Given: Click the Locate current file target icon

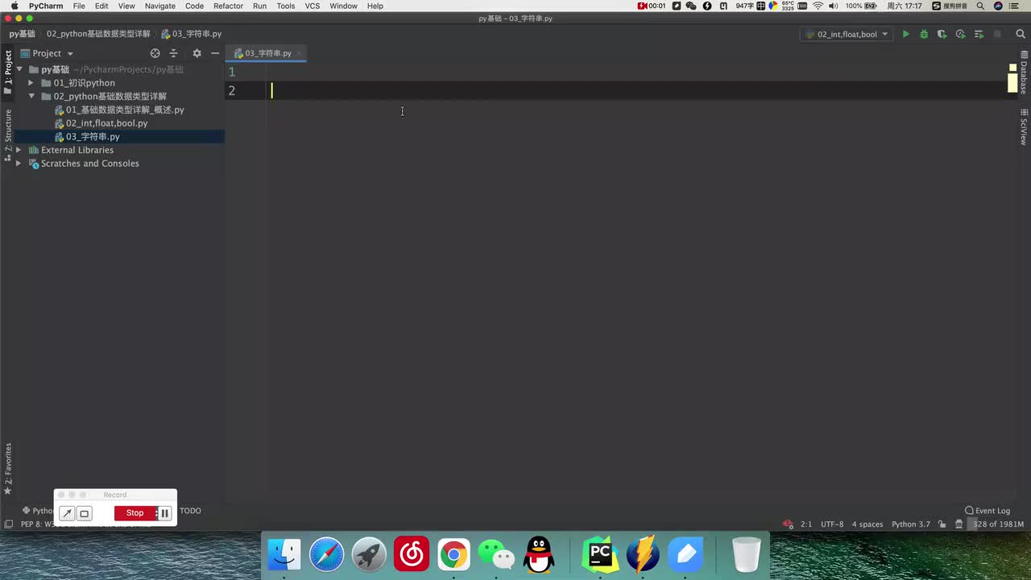Looking at the screenshot, I should tap(155, 53).
